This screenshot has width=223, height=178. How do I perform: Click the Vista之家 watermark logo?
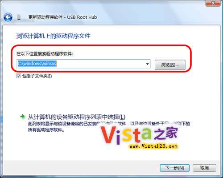[139, 135]
